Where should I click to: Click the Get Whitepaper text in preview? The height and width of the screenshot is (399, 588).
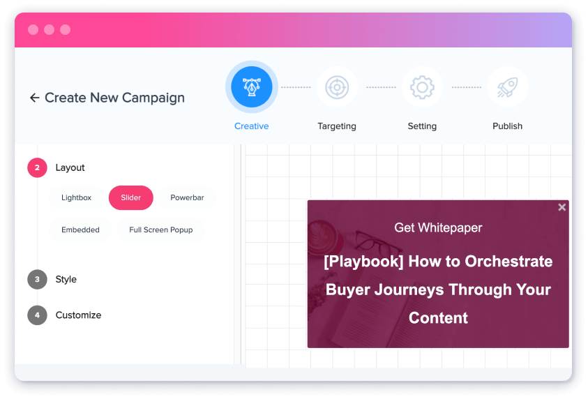coord(438,227)
